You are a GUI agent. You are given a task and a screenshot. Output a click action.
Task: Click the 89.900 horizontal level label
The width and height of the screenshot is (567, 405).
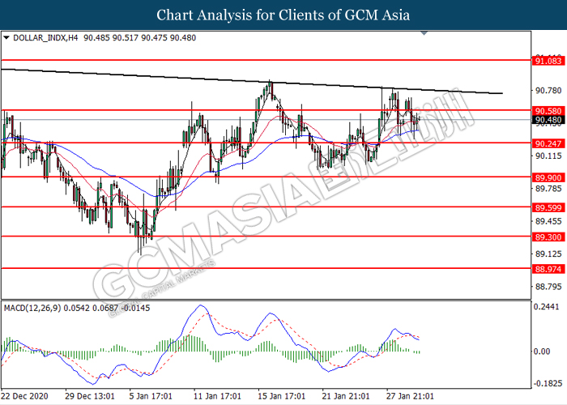point(548,177)
